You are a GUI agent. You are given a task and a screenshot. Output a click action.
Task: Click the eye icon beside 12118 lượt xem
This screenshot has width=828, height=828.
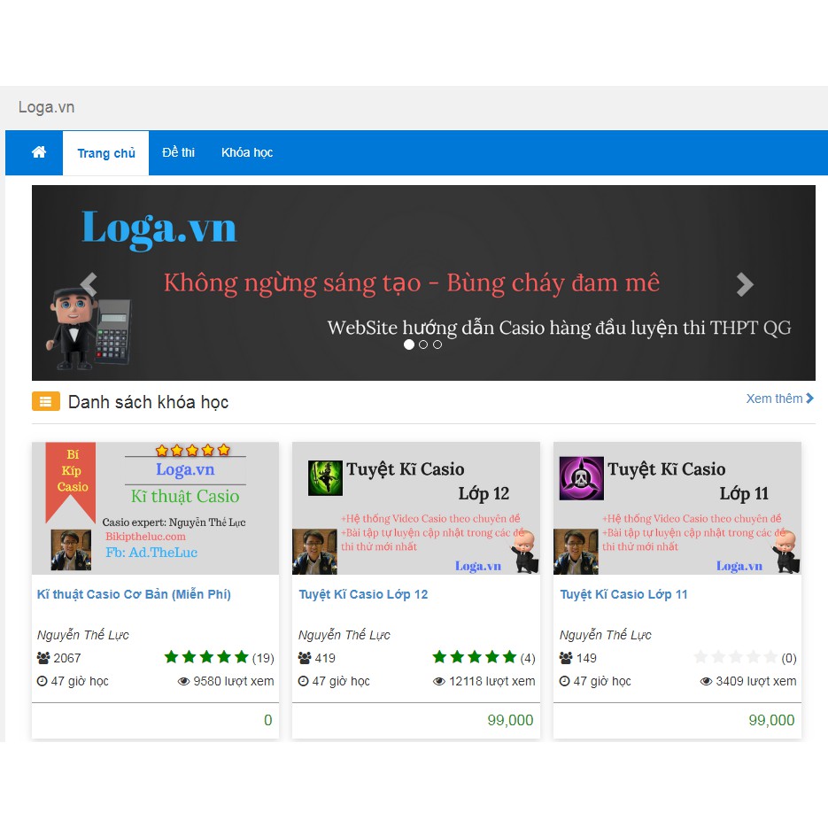click(x=439, y=682)
